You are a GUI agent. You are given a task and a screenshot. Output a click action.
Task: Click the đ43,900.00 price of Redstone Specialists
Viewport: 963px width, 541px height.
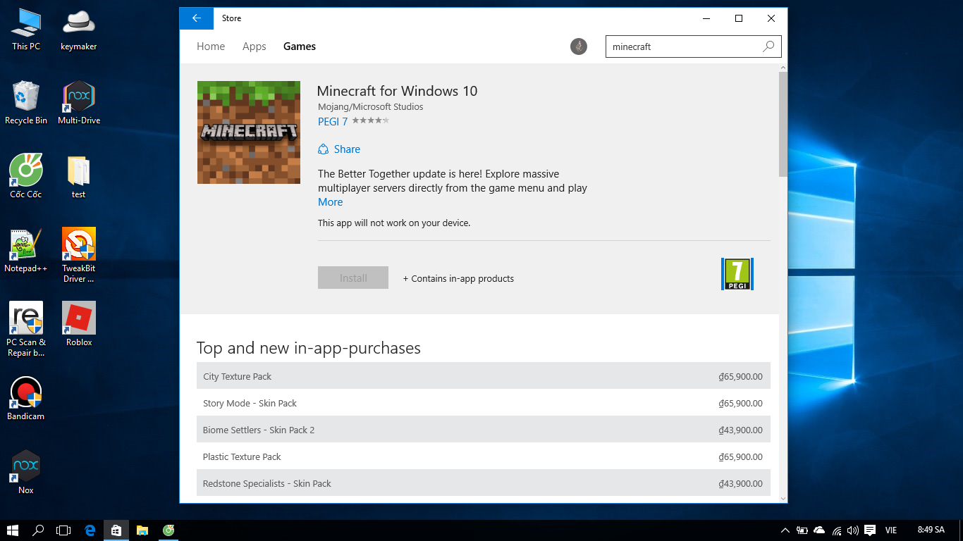tap(740, 483)
